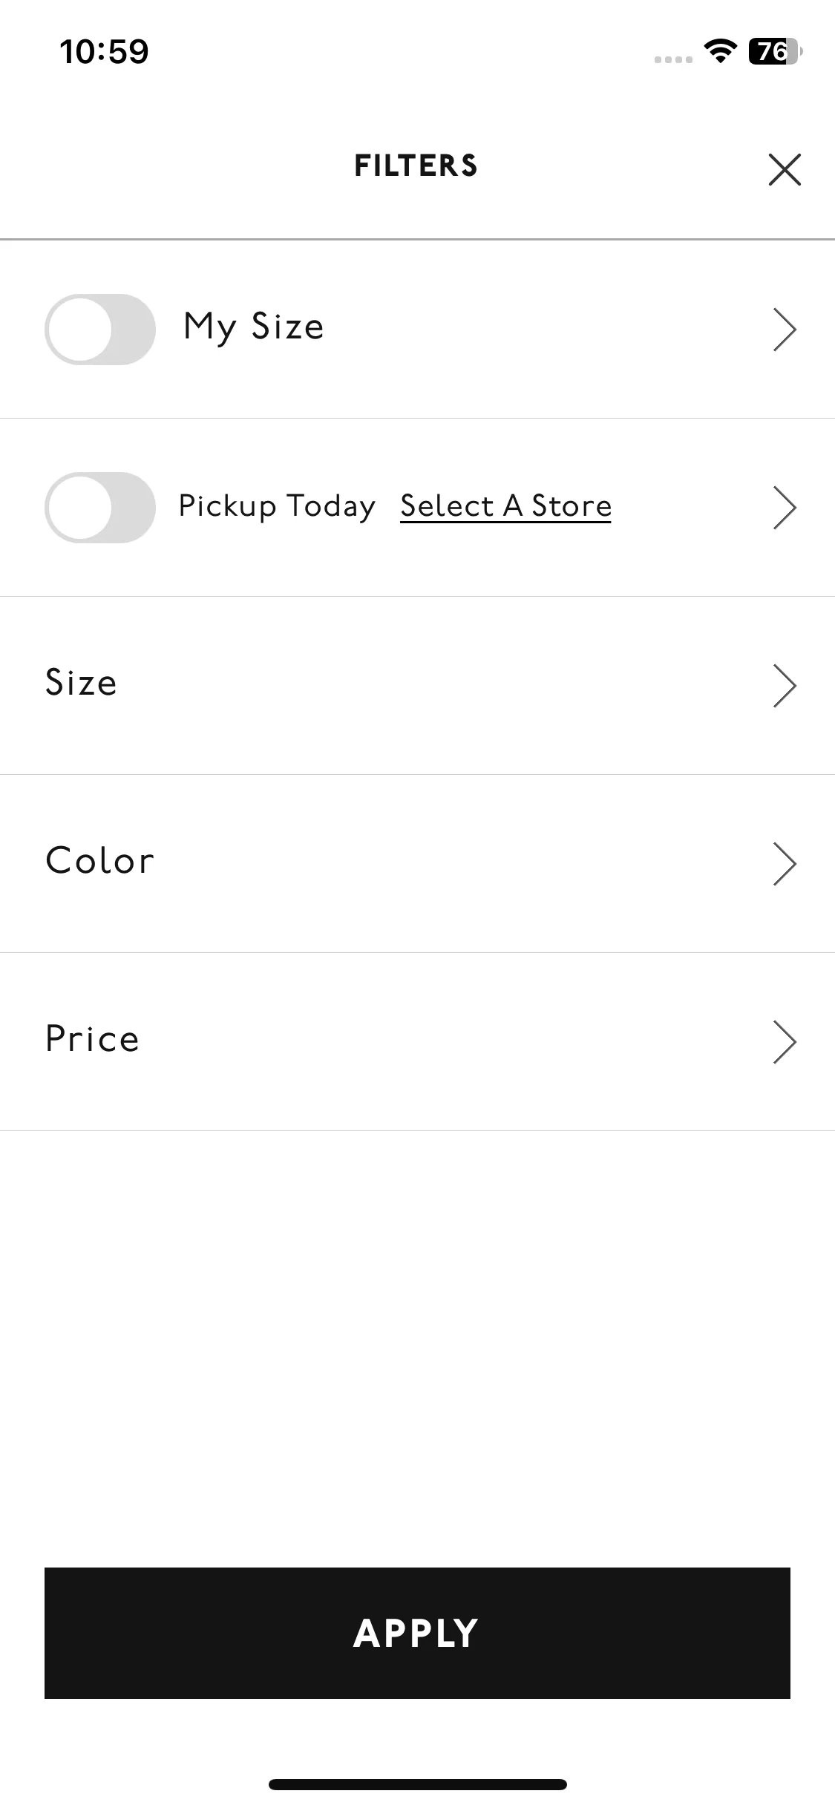Tap the My Size label

254,327
